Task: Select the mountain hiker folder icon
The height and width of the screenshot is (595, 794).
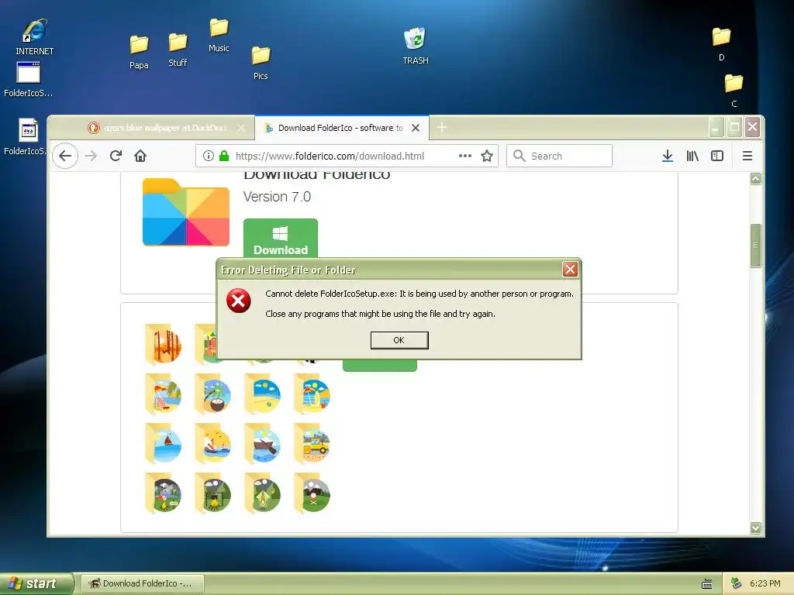Action: [x=312, y=494]
